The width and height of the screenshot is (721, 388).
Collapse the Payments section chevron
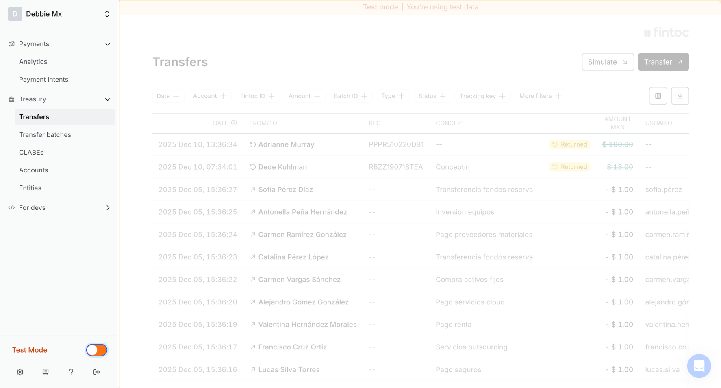point(108,44)
